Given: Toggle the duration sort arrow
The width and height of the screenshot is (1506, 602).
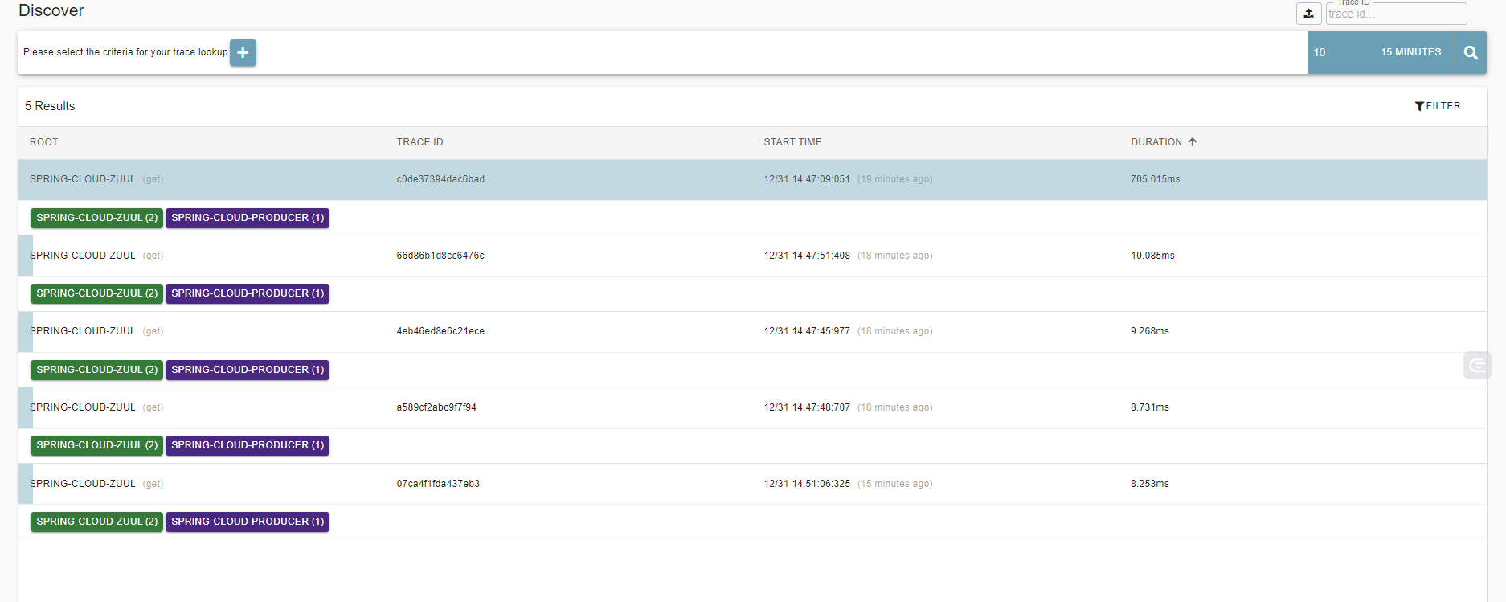Looking at the screenshot, I should [1193, 142].
